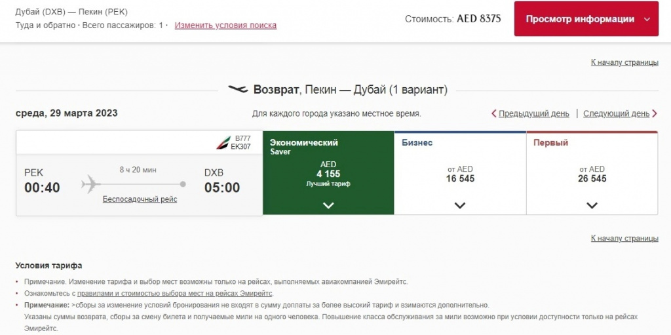Screen dimensions: 671x335
Task: Click 'Изменить условия поиска' link
Action: 225,26
